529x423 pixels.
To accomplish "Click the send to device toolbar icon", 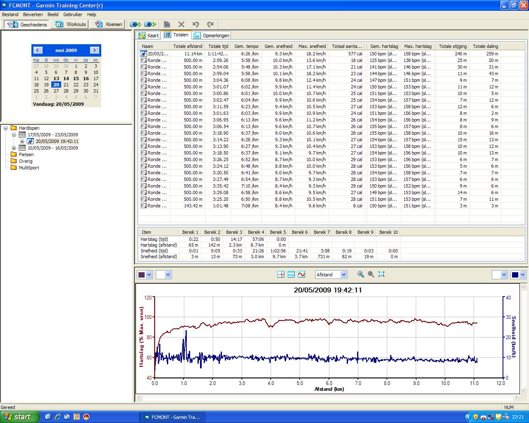I will click(136, 24).
